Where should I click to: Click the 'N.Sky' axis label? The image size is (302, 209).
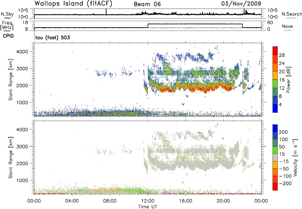pyautogui.click(x=7, y=14)
